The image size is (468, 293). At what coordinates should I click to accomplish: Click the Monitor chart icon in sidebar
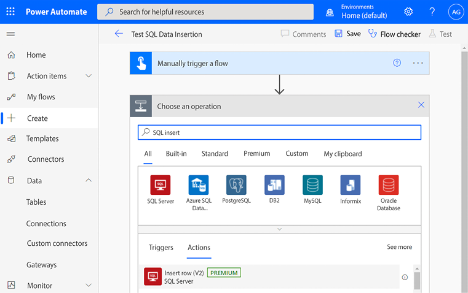pyautogui.click(x=11, y=285)
